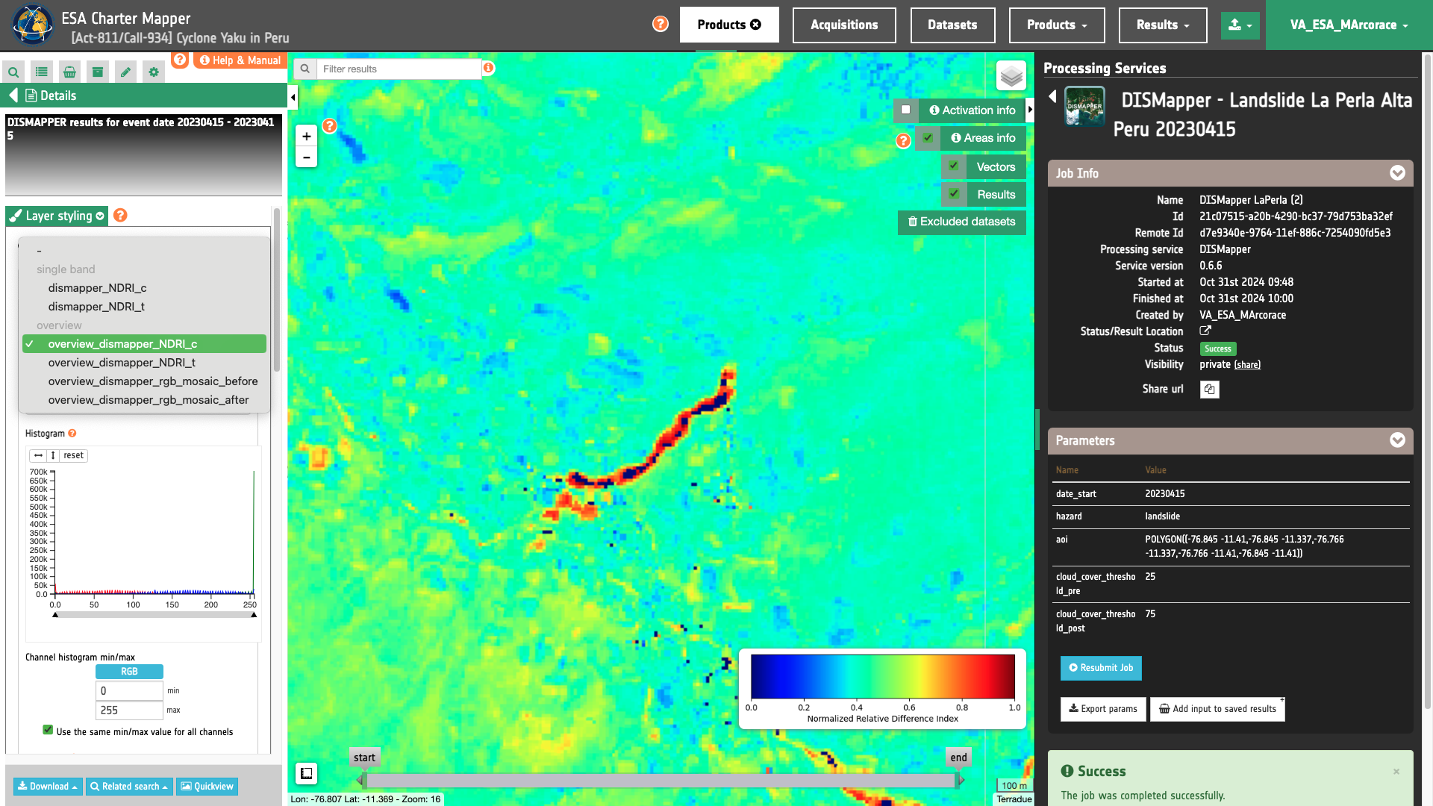Image resolution: width=1433 pixels, height=806 pixels.
Task: Open the gear settings icon in left toolbar
Action: point(154,72)
